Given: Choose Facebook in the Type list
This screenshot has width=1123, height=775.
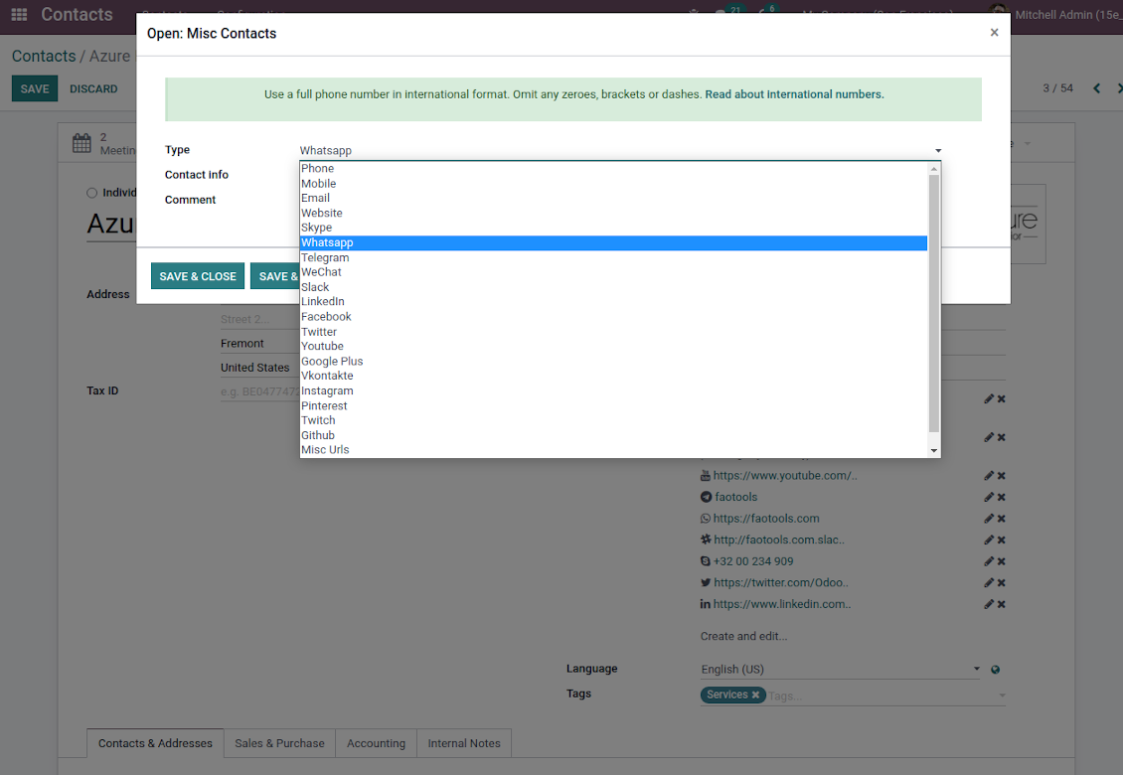Looking at the screenshot, I should pos(614,317).
